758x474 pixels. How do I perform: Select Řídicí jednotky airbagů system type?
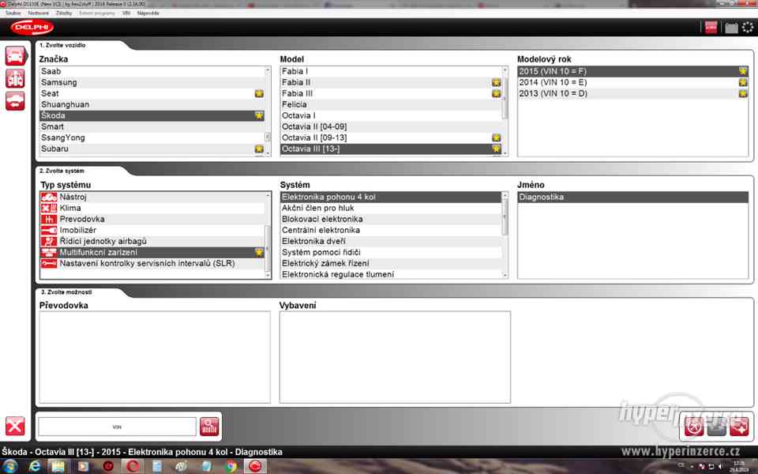click(x=103, y=241)
